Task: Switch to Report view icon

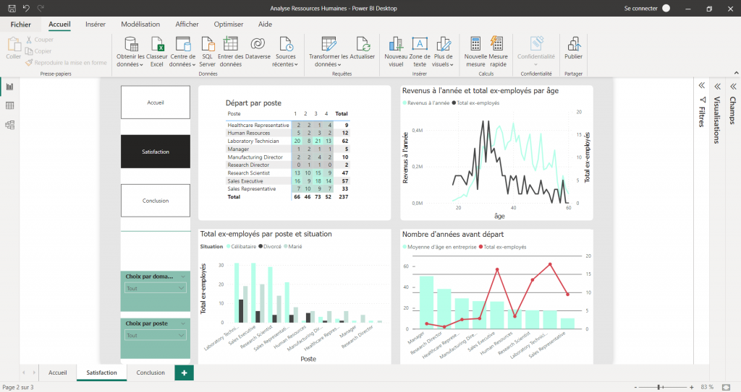Action: 9,87
